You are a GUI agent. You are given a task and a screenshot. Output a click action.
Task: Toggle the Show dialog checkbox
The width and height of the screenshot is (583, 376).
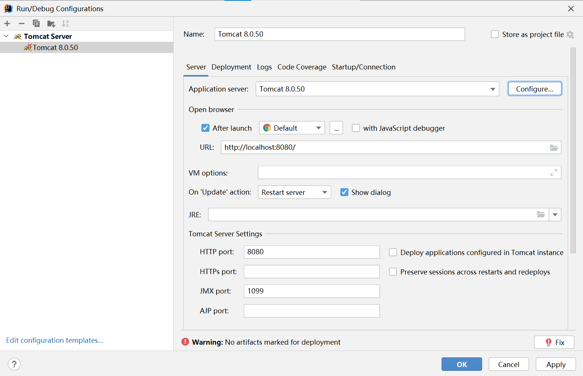(344, 192)
